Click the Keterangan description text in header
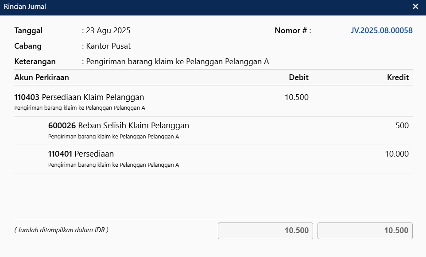 pyautogui.click(x=178, y=61)
